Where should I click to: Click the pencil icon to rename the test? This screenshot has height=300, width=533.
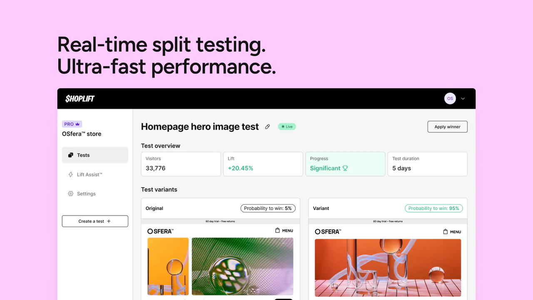[267, 127]
